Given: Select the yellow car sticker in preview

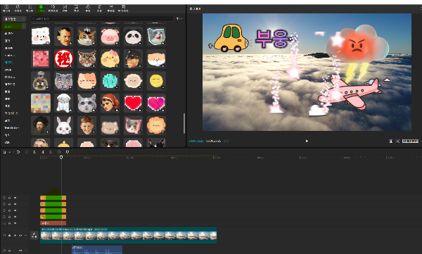Looking at the screenshot, I should [x=231, y=38].
